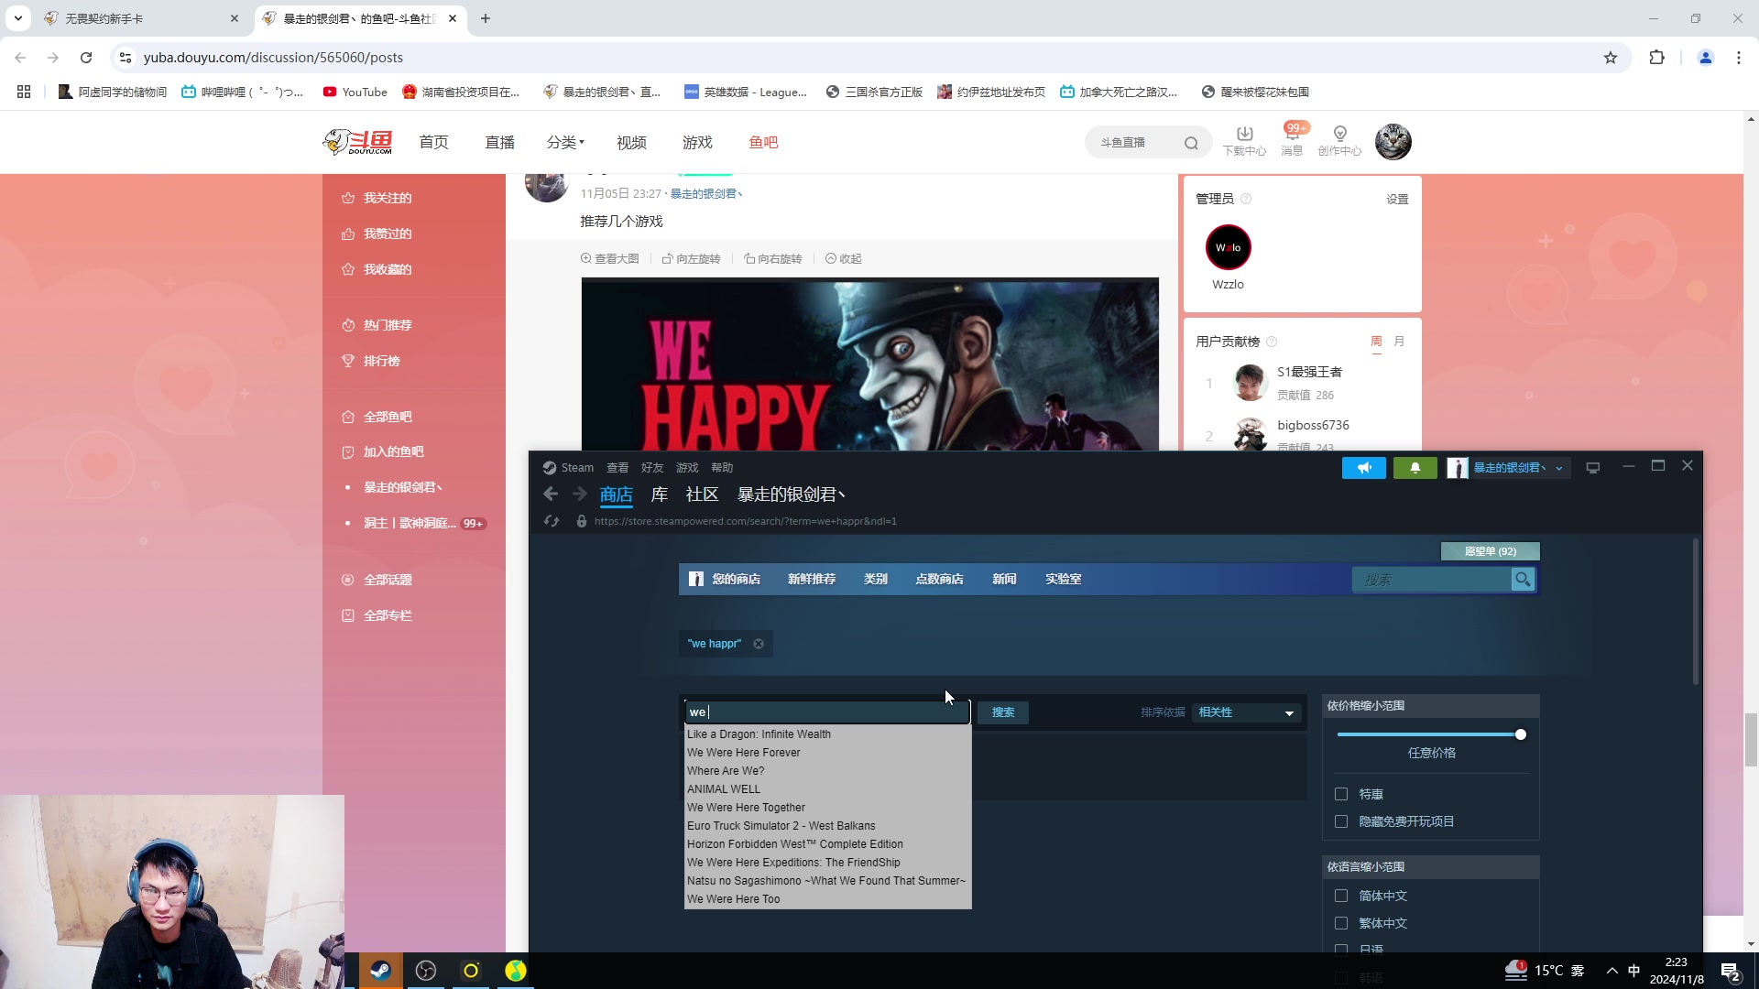Image resolution: width=1759 pixels, height=989 pixels.
Task: Click the Steam store 搜索 input box
Action: coord(1431,580)
